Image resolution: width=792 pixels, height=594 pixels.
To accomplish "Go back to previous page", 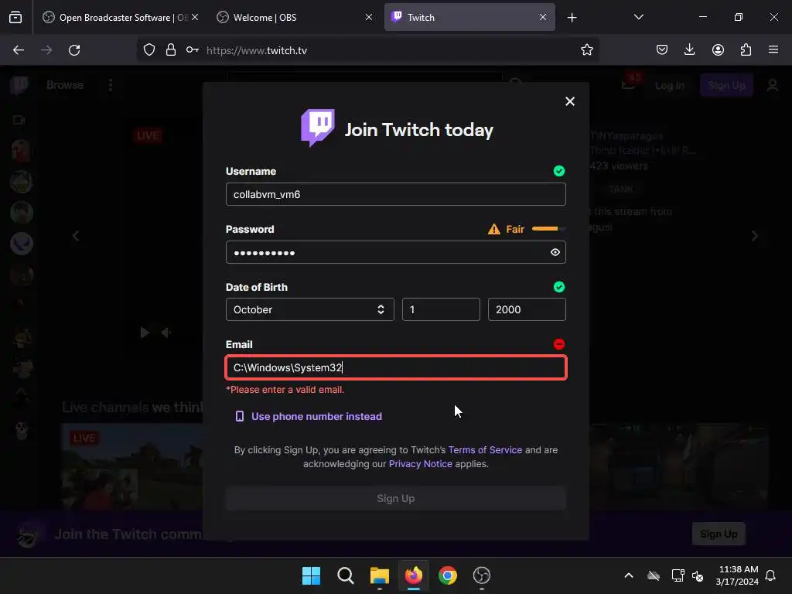I will (x=19, y=50).
